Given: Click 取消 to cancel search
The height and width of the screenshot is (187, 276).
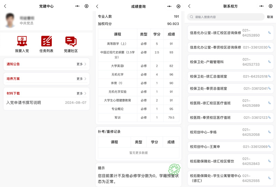Looking at the screenshot, I should point(270,17).
